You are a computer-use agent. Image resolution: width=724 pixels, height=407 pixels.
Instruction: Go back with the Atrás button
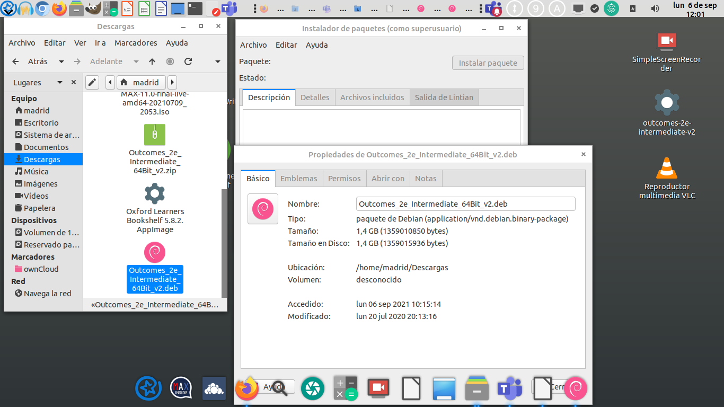point(30,61)
